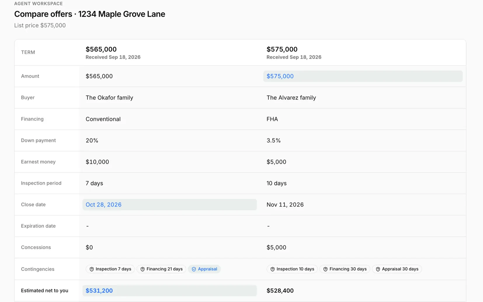This screenshot has width=483, height=302.
Task: Click the blue shield icon beside Appraisal
Action: coord(194,269)
